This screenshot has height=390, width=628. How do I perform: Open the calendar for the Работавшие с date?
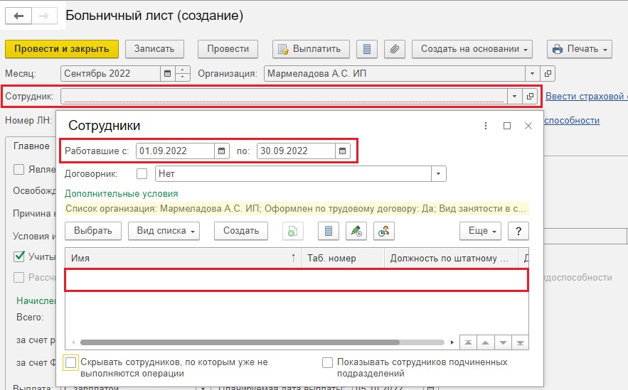tap(221, 151)
